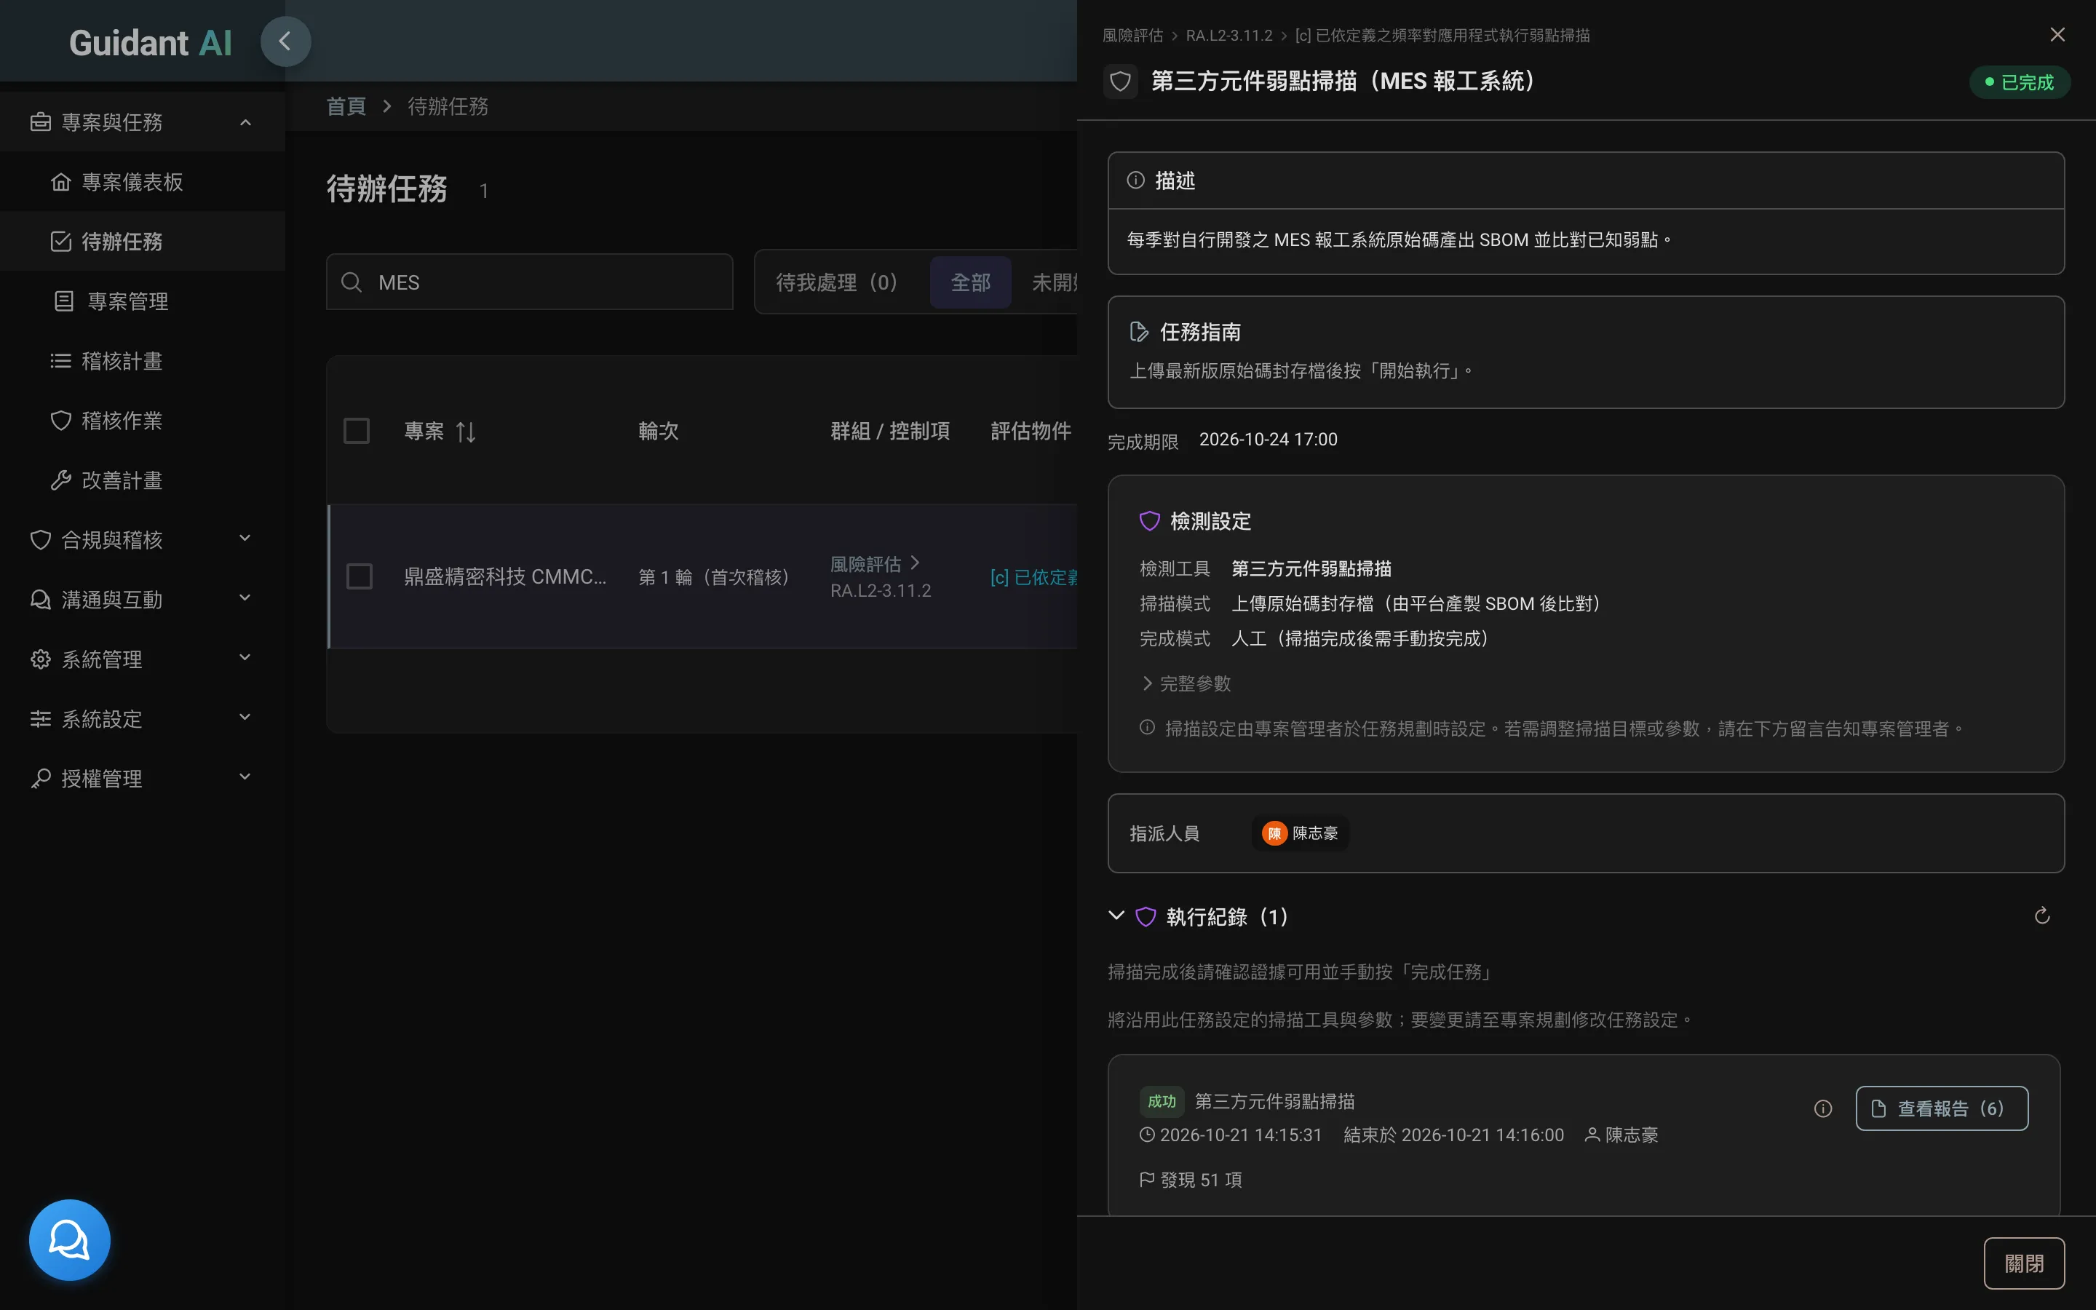Click RA.L2-3.11.2 in the panel breadcrumb

(x=1229, y=36)
